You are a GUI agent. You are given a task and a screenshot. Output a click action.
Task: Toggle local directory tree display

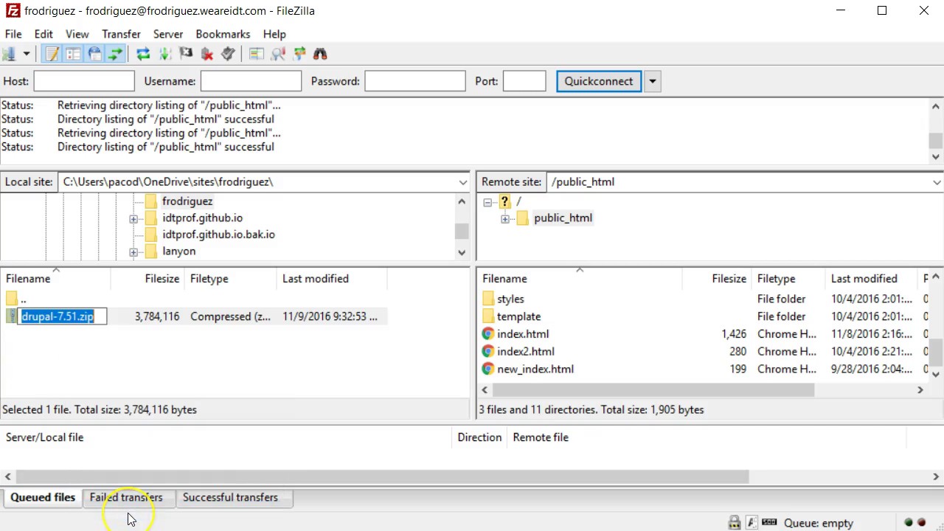point(73,54)
